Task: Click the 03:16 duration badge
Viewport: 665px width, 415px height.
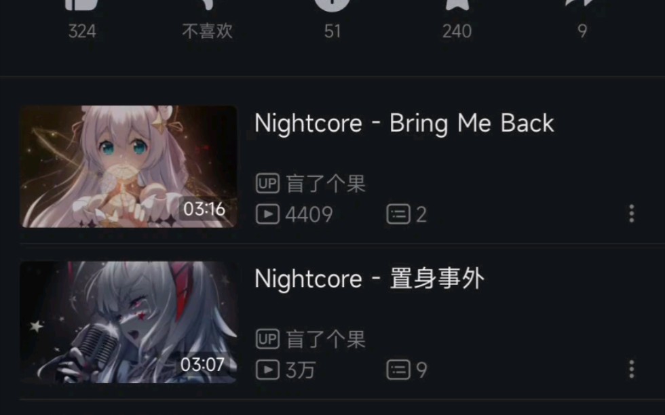Action: pos(204,209)
